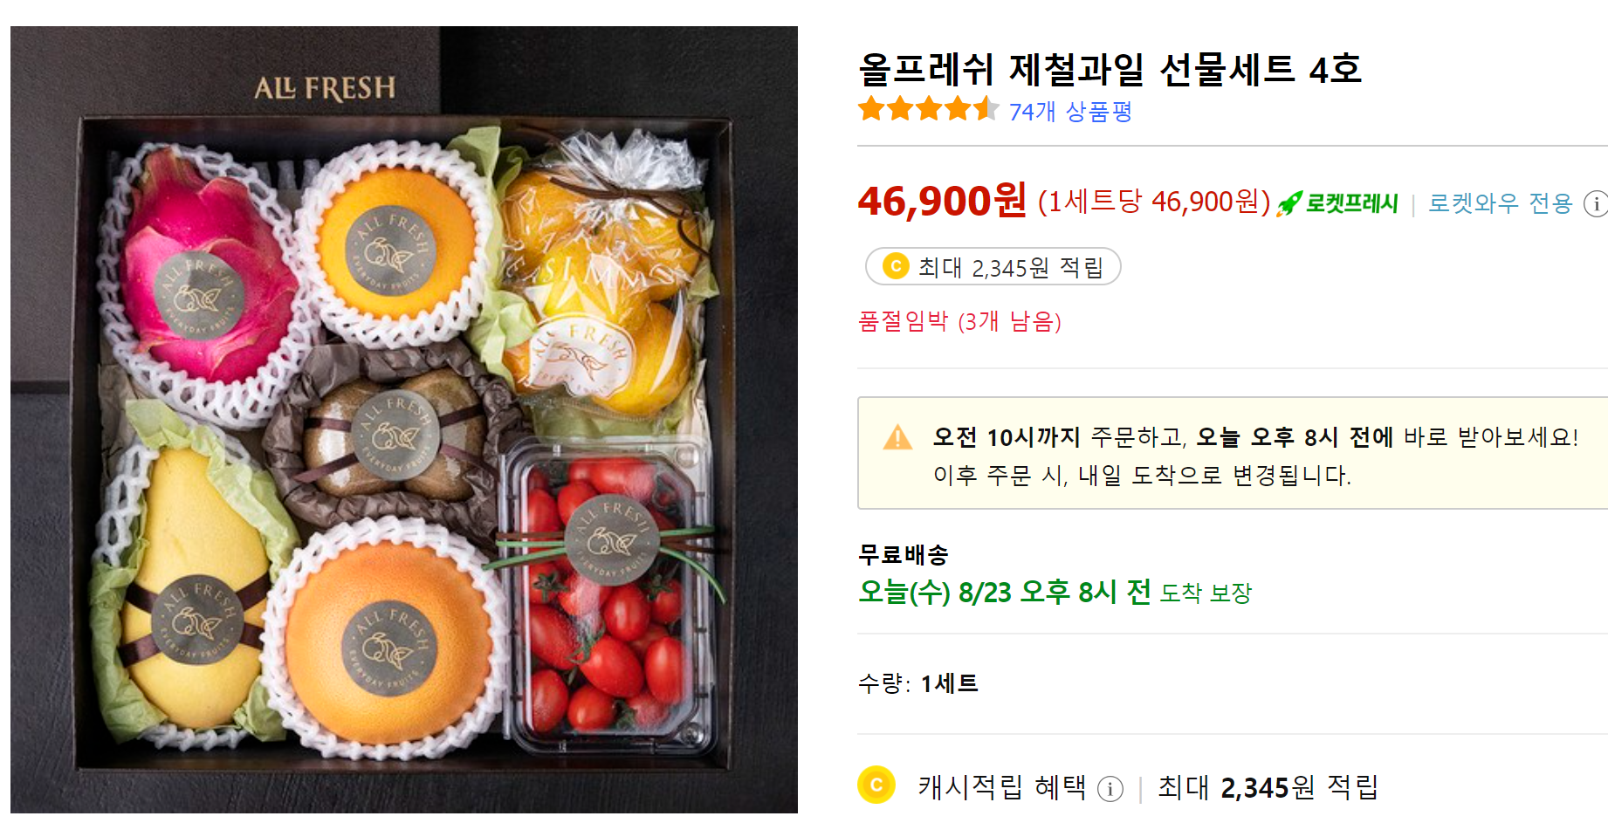
Task: Select the half-filled star in the rating
Action: tap(986, 110)
